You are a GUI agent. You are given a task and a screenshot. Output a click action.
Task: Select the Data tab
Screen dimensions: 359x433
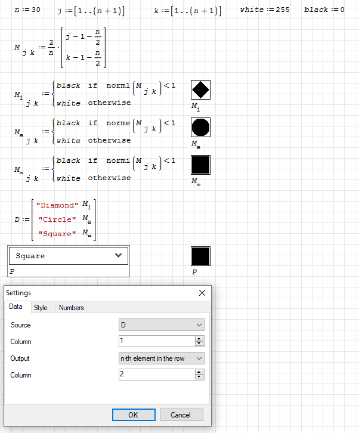click(x=16, y=307)
